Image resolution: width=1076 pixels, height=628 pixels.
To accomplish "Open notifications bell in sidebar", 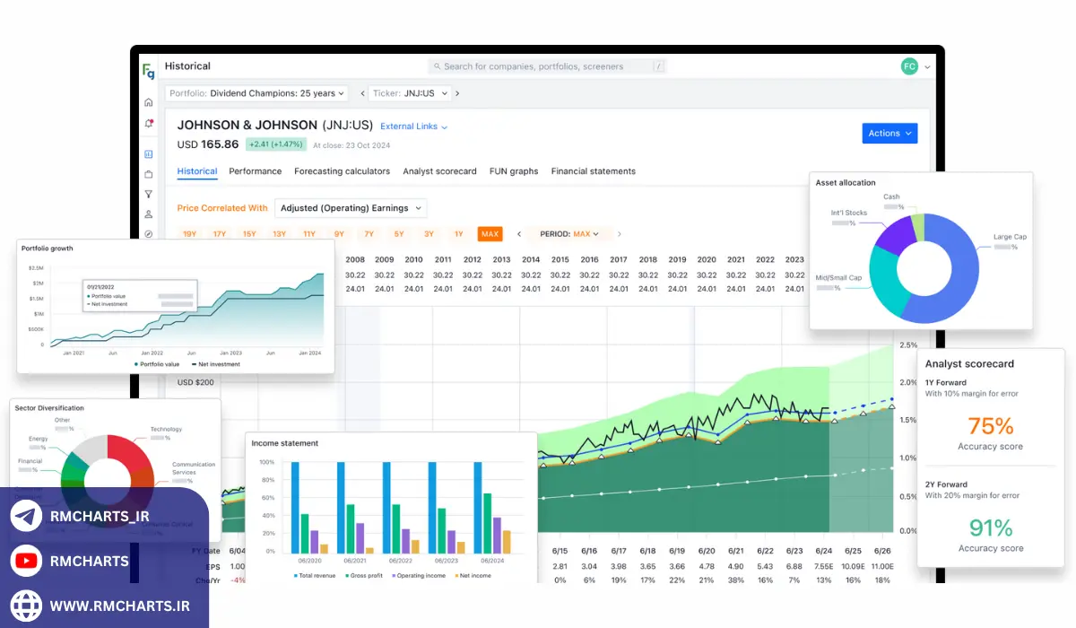I will point(148,124).
